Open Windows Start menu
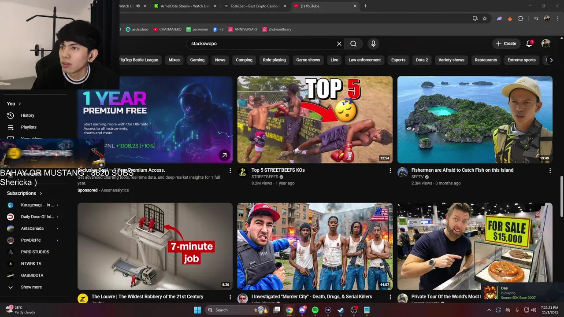This screenshot has height=317, width=564. pos(197,310)
